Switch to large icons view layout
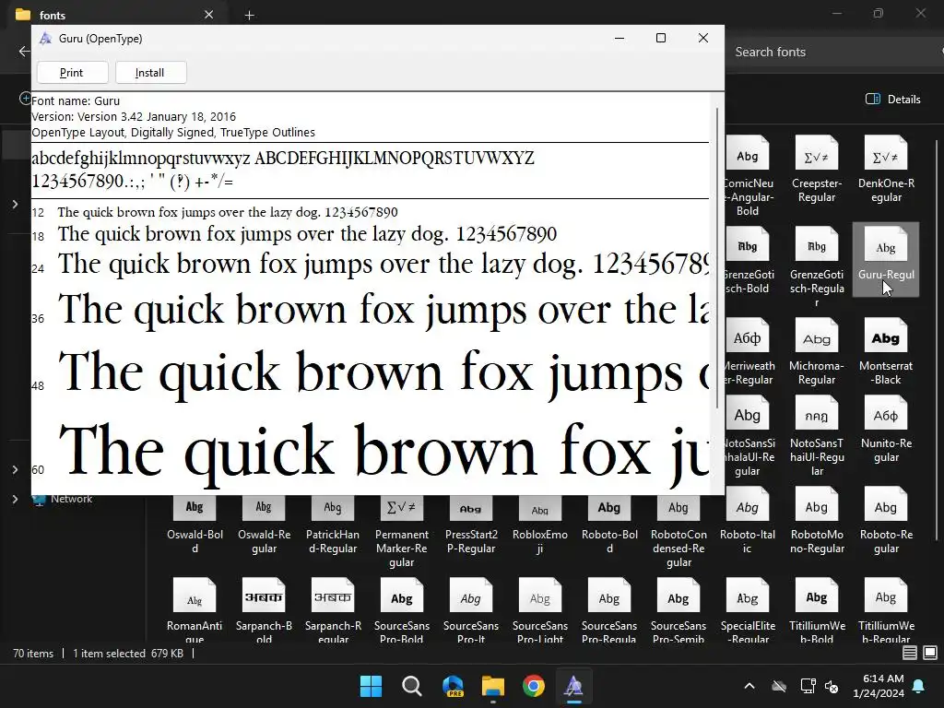Image resolution: width=944 pixels, height=708 pixels. click(x=930, y=653)
